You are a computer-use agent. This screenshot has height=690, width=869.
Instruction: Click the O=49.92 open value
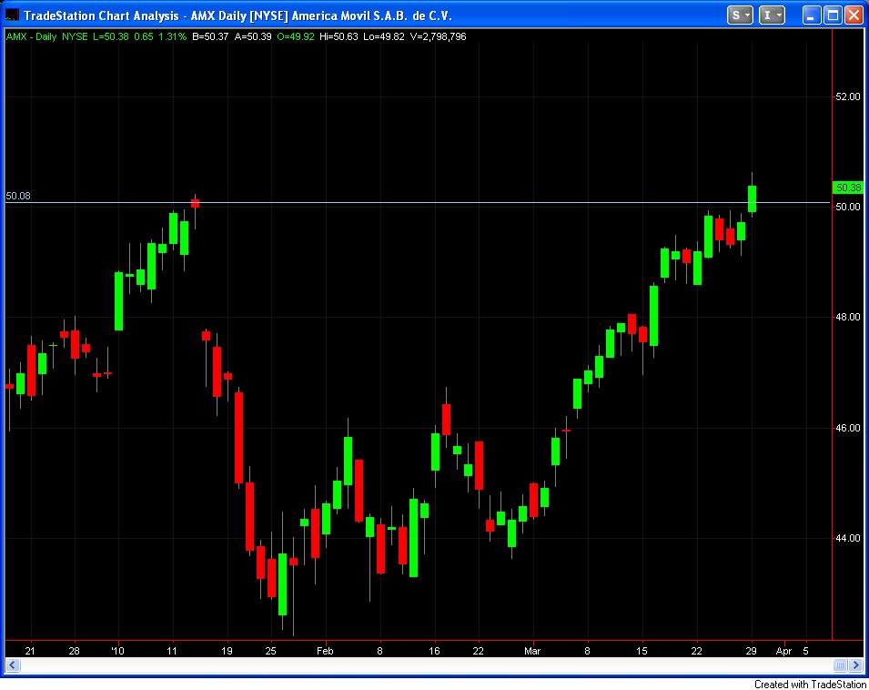[296, 36]
